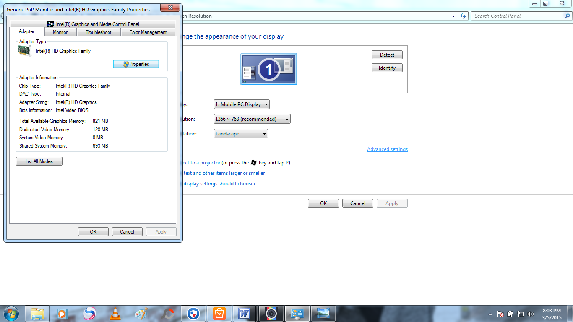Open the Paint palette taskbar icon
573x322 pixels.
click(141, 314)
